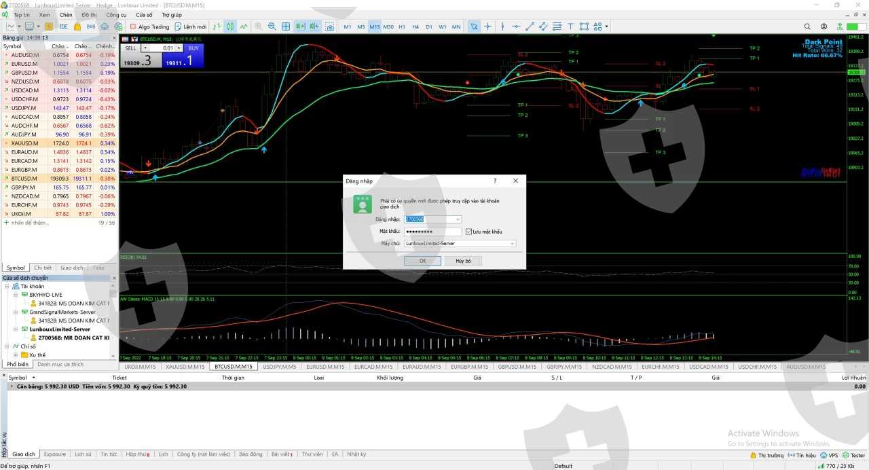Toggle the 'Lưu mật khẩu' checkbox
869x470 pixels.
click(x=468, y=232)
